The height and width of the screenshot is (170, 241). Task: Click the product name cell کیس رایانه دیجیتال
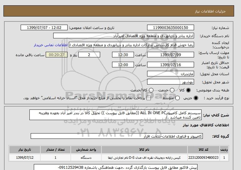point(144,158)
